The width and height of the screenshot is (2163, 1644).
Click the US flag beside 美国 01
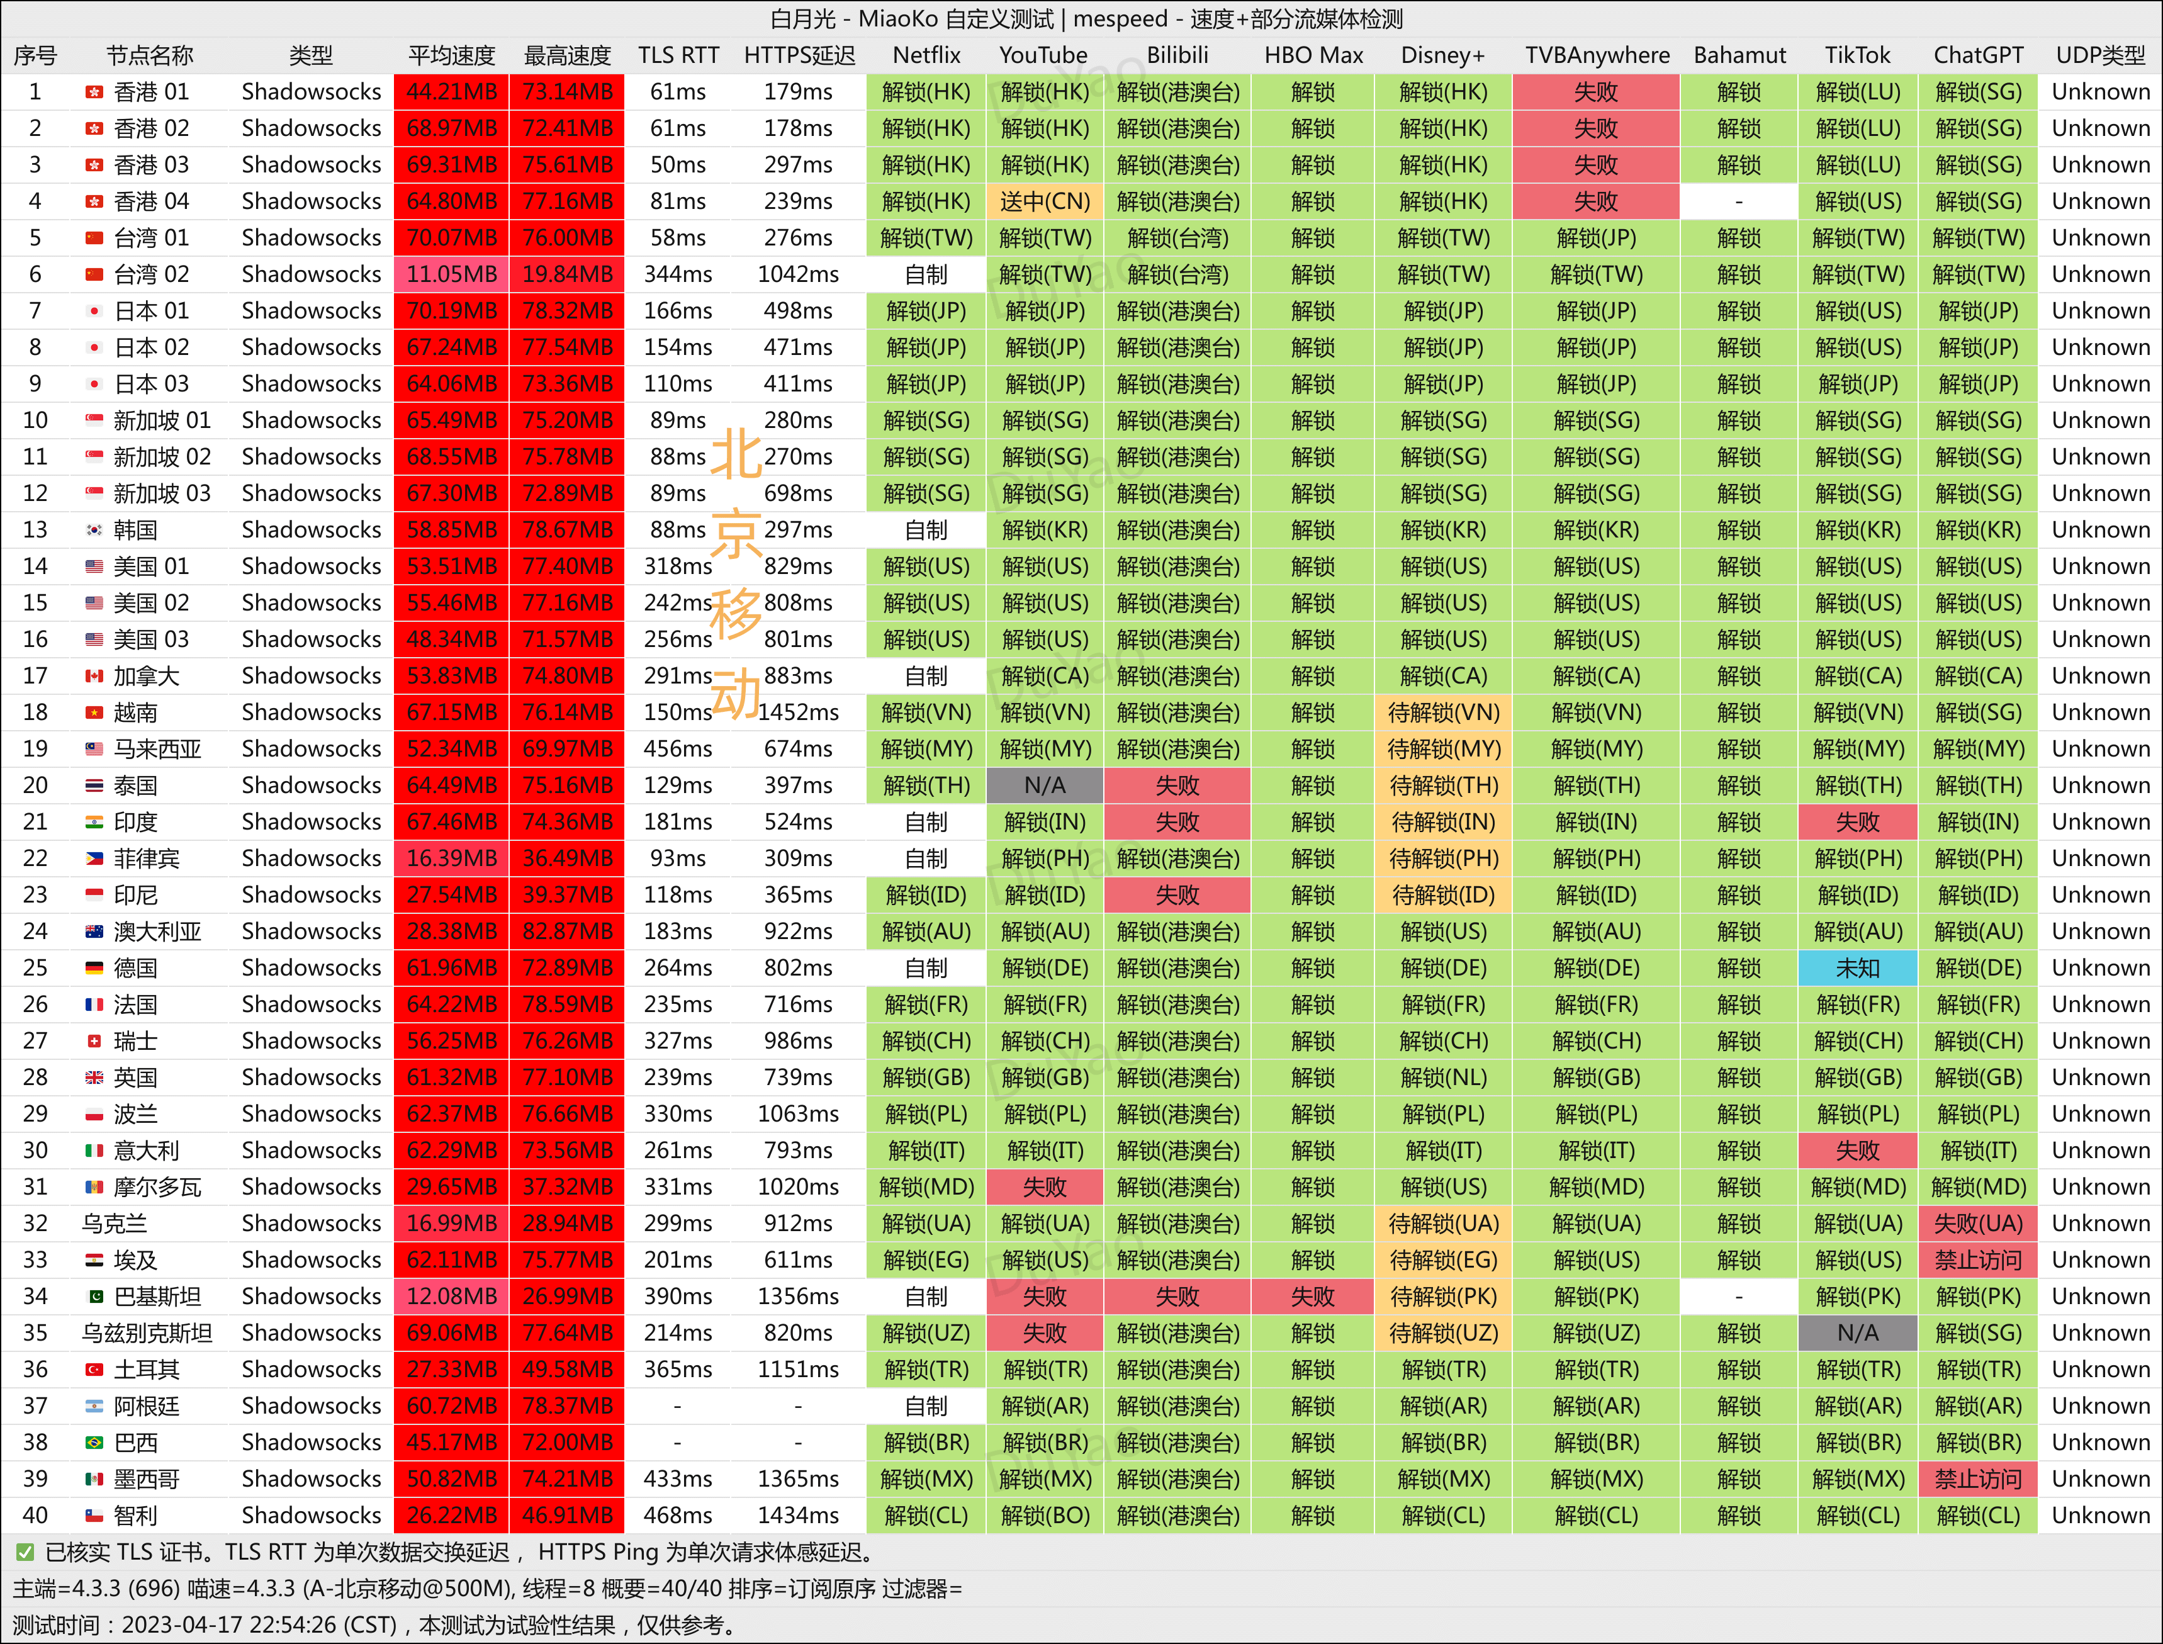point(94,566)
